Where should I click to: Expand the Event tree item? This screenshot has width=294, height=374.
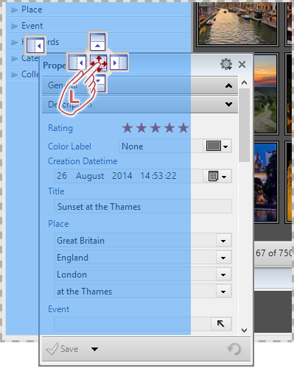[15, 26]
